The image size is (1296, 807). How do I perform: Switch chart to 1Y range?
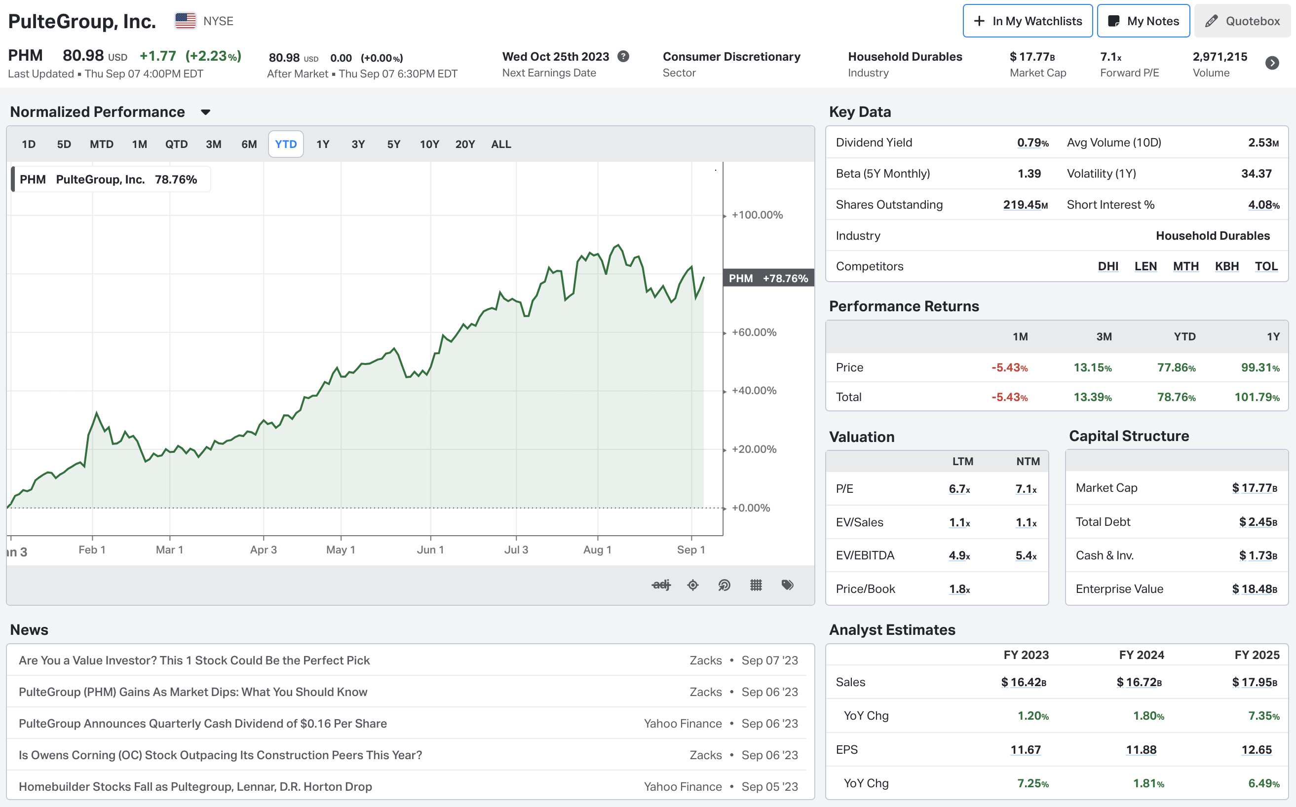tap(323, 144)
